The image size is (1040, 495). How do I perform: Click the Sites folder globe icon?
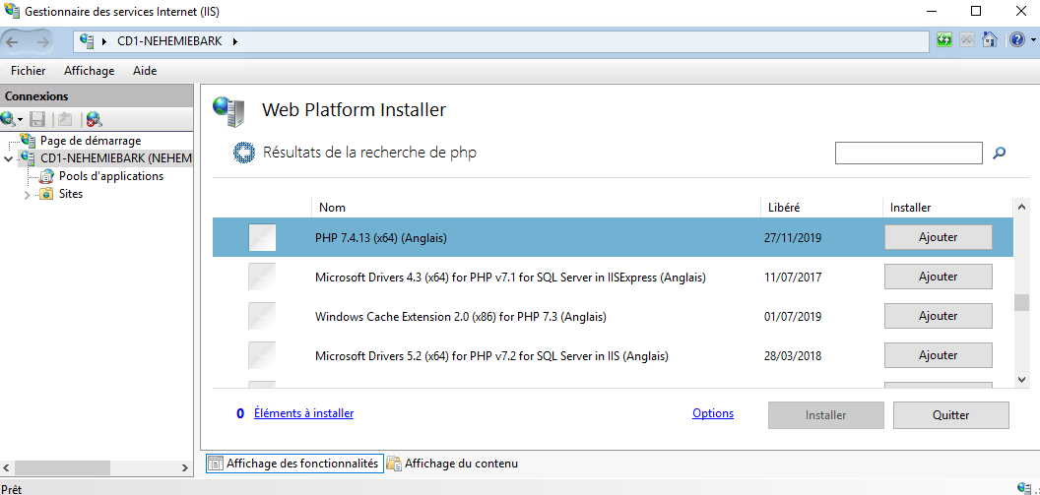click(x=46, y=194)
